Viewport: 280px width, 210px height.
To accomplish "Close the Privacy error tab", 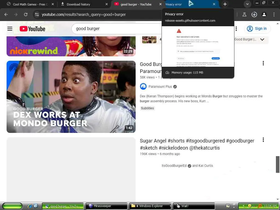I will coord(214,4).
